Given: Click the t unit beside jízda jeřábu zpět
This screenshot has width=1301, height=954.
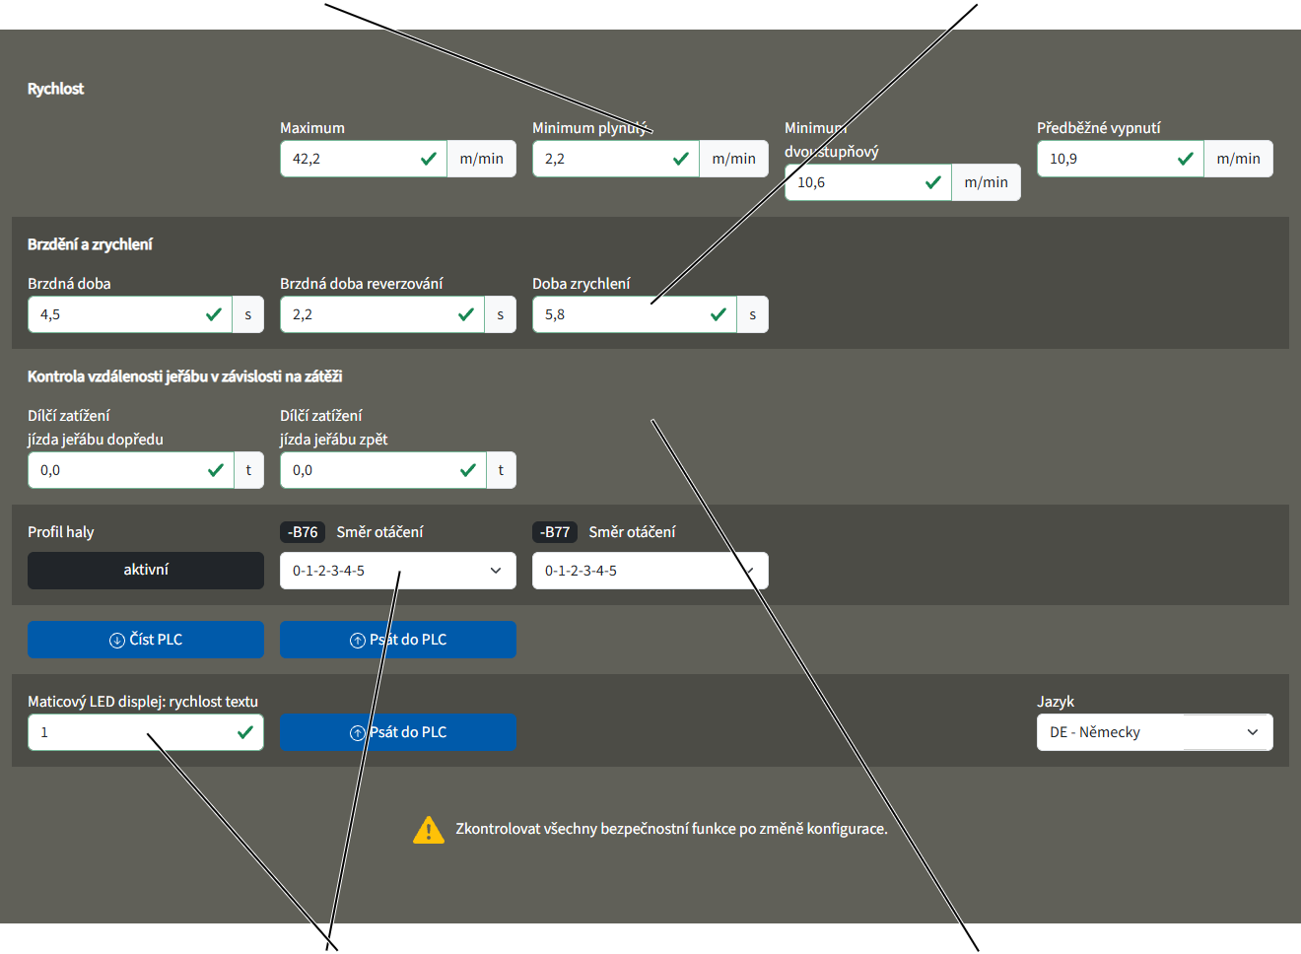Looking at the screenshot, I should click(x=501, y=470).
